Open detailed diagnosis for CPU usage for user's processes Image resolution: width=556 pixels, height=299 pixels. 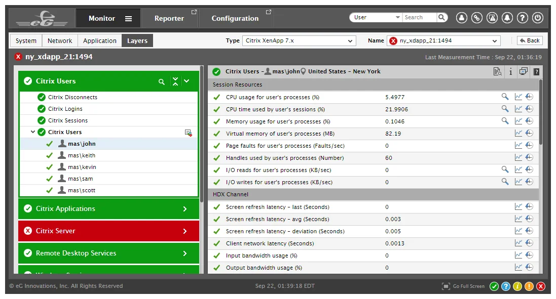point(505,97)
